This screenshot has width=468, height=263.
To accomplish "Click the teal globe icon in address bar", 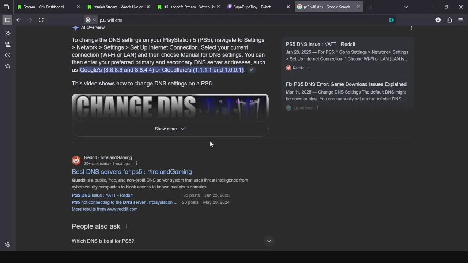I will 391,20.
